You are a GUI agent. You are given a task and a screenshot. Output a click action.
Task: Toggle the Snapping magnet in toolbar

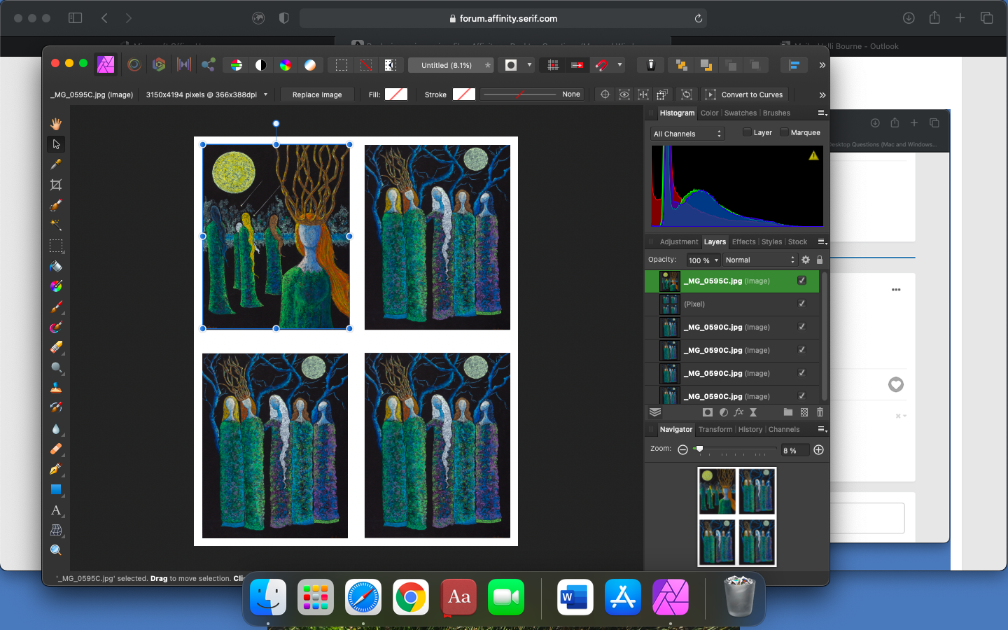pyautogui.click(x=602, y=65)
